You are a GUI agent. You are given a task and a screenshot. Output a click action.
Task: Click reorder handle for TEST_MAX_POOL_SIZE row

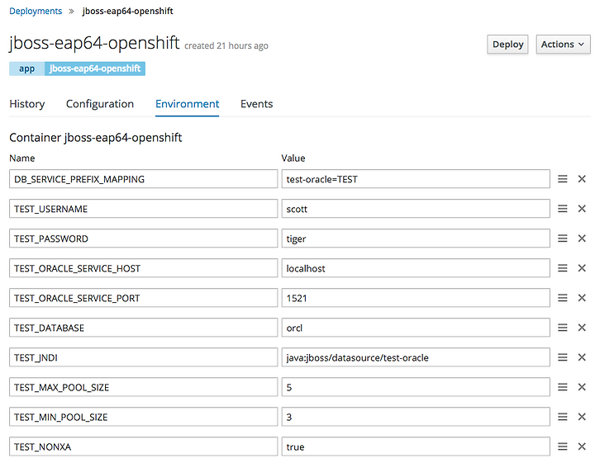pyautogui.click(x=563, y=387)
